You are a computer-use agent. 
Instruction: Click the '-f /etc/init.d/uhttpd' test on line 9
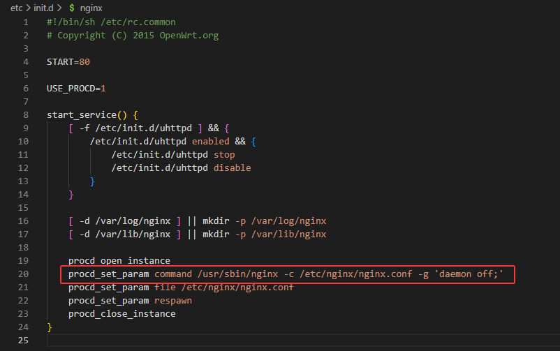click(x=135, y=128)
